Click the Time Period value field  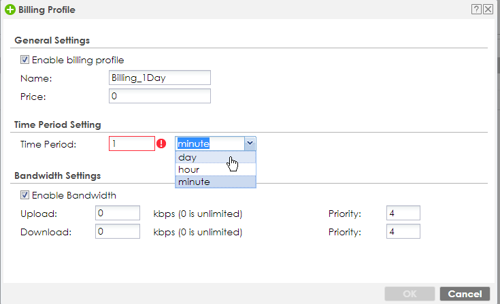click(x=132, y=143)
